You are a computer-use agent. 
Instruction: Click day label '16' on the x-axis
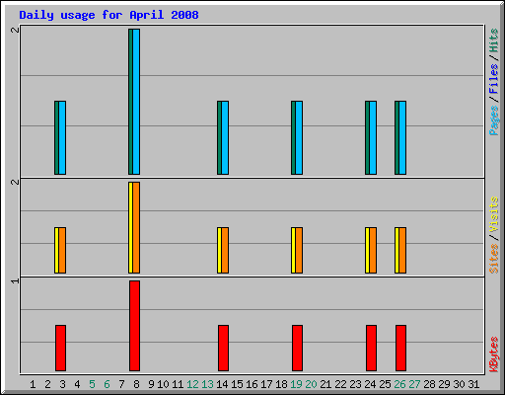(x=252, y=384)
